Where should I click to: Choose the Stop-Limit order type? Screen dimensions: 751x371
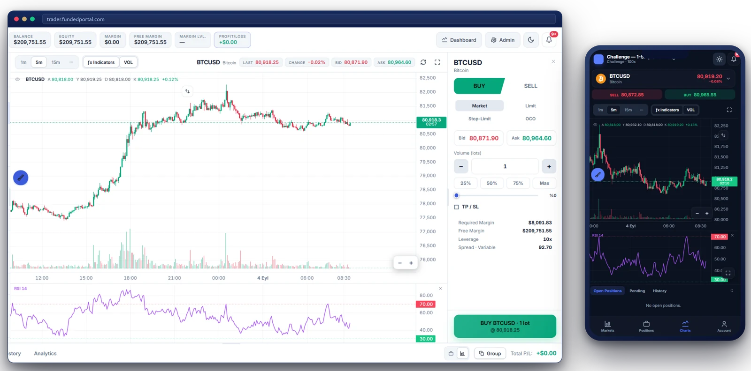479,119
